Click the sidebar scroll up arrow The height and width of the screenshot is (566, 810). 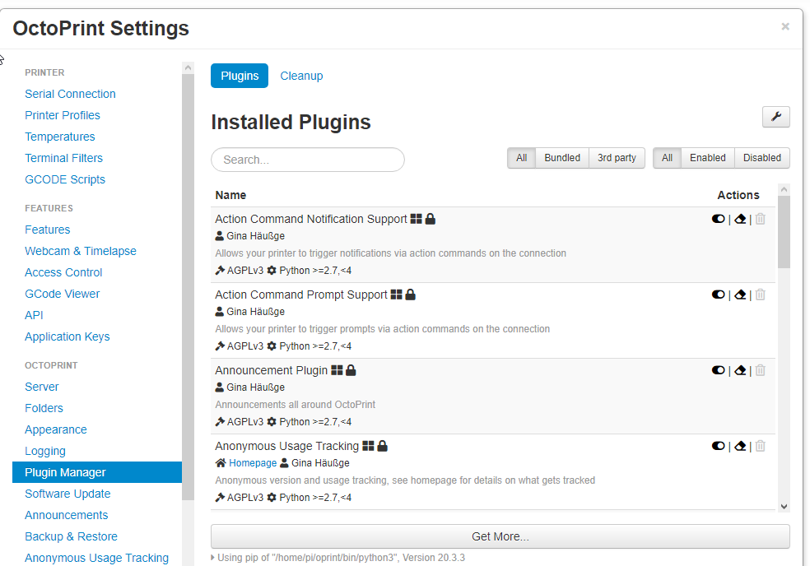coord(188,67)
